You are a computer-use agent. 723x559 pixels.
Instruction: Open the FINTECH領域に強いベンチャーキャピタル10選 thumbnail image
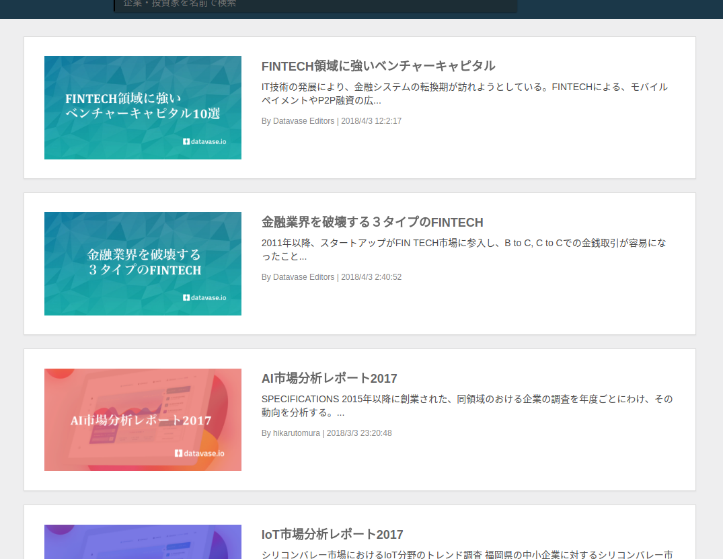143,108
